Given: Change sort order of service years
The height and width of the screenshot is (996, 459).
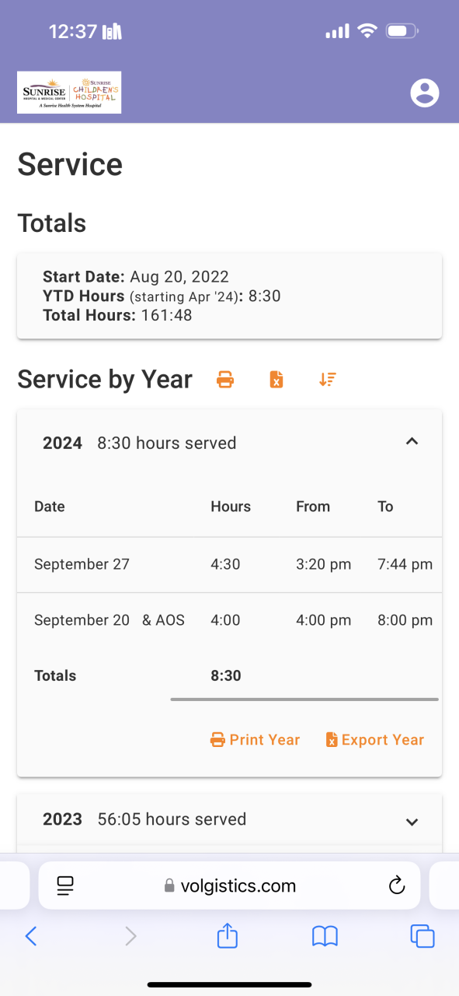Looking at the screenshot, I should point(327,380).
